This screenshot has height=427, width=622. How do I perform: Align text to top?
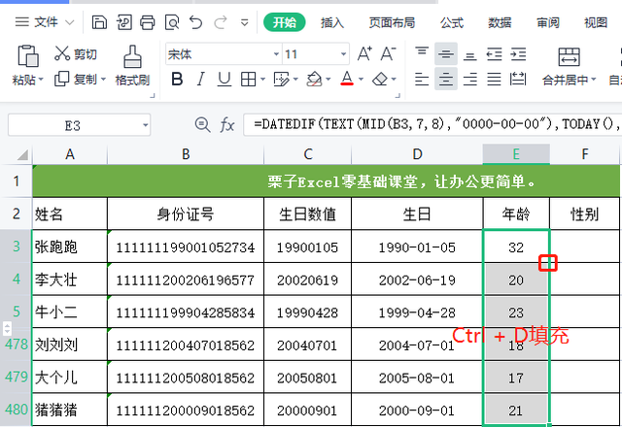[x=422, y=53]
